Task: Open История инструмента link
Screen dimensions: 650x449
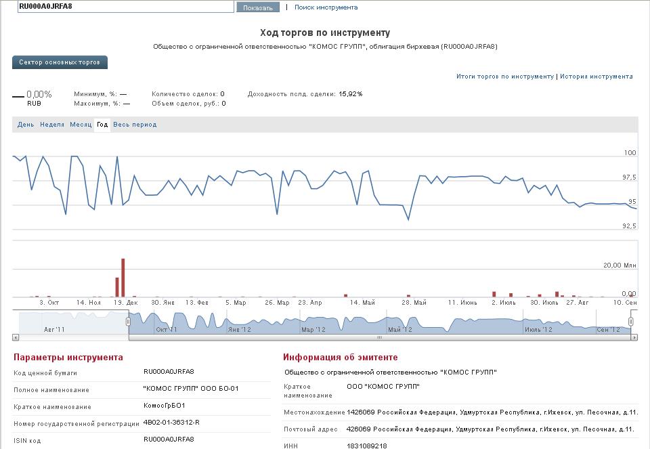Action: 596,77
